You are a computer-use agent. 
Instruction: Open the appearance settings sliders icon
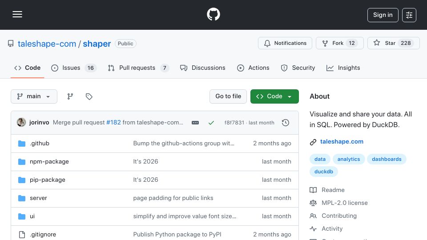pos(409,15)
